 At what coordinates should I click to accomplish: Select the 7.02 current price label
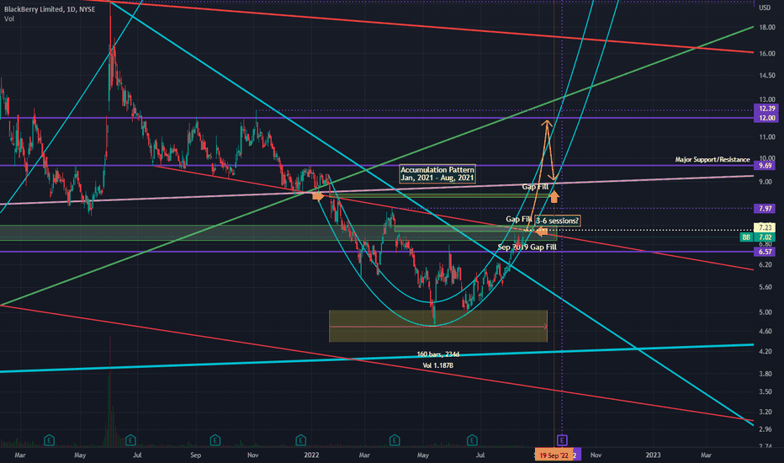click(765, 237)
